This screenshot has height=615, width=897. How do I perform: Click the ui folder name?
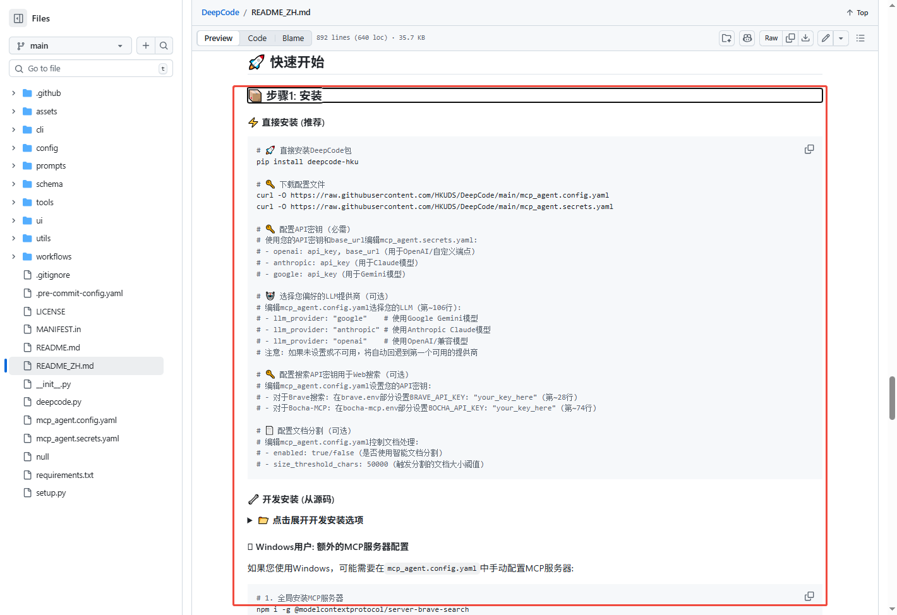(x=39, y=220)
